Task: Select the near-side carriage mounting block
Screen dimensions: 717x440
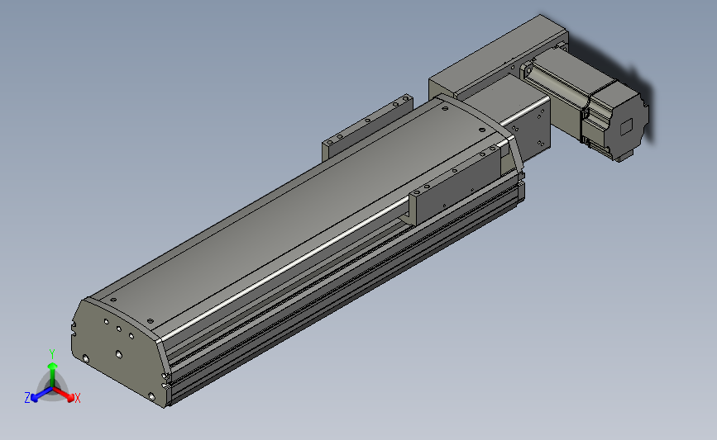Action: tap(457, 187)
